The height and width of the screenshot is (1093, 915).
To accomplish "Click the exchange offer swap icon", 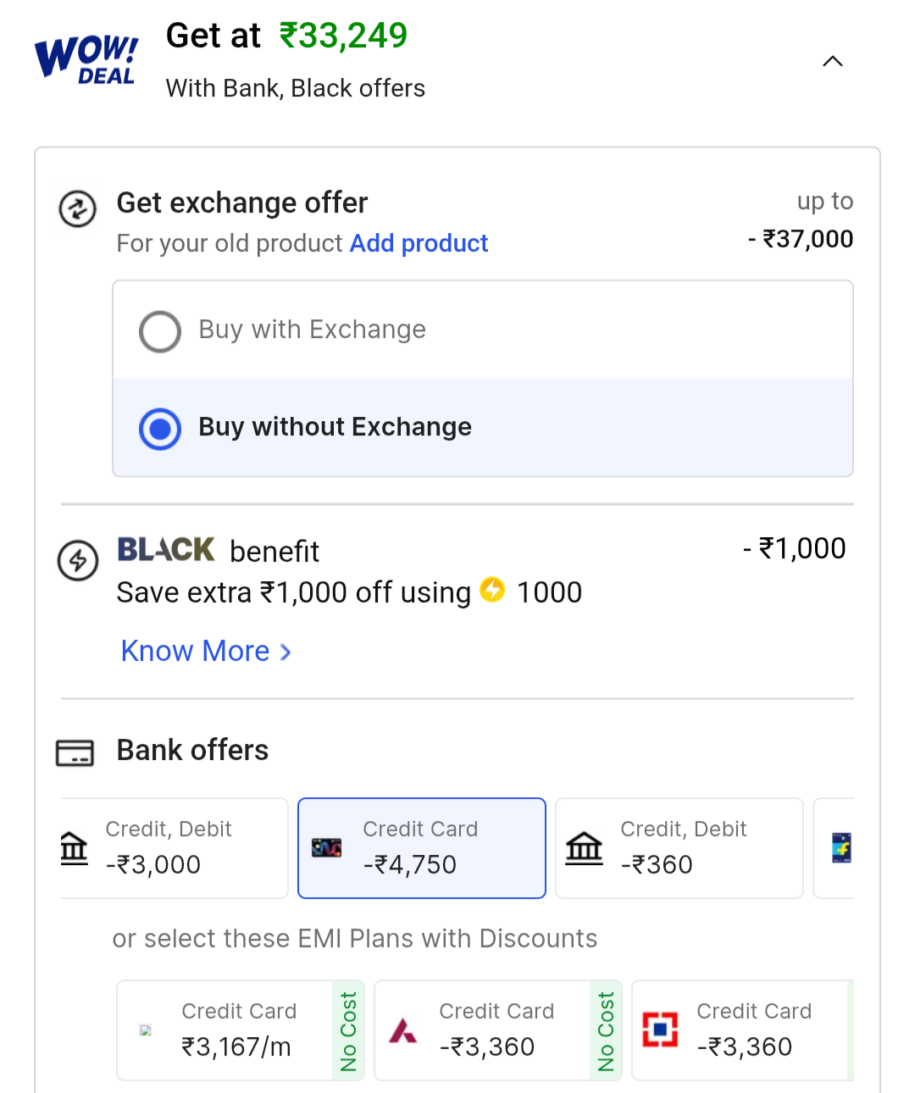I will [77, 208].
